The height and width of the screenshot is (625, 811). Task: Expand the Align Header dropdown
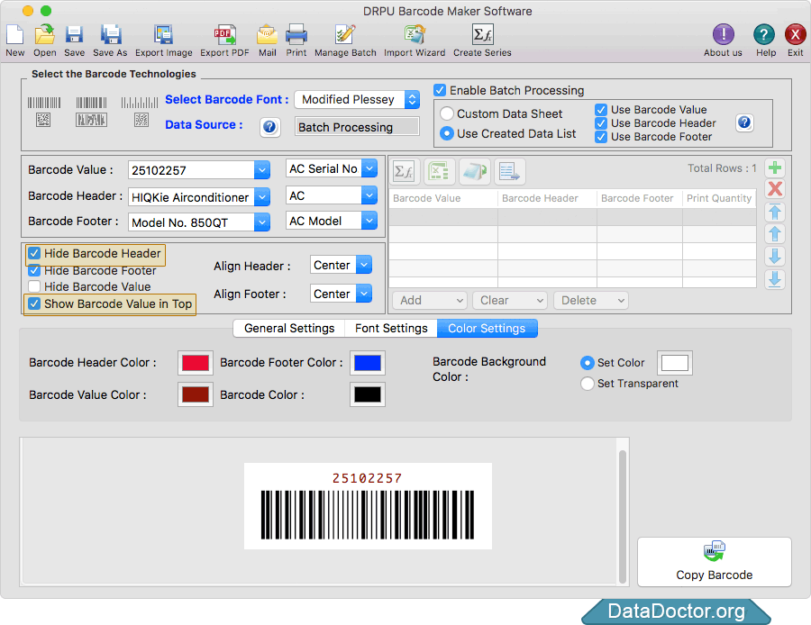click(x=366, y=264)
